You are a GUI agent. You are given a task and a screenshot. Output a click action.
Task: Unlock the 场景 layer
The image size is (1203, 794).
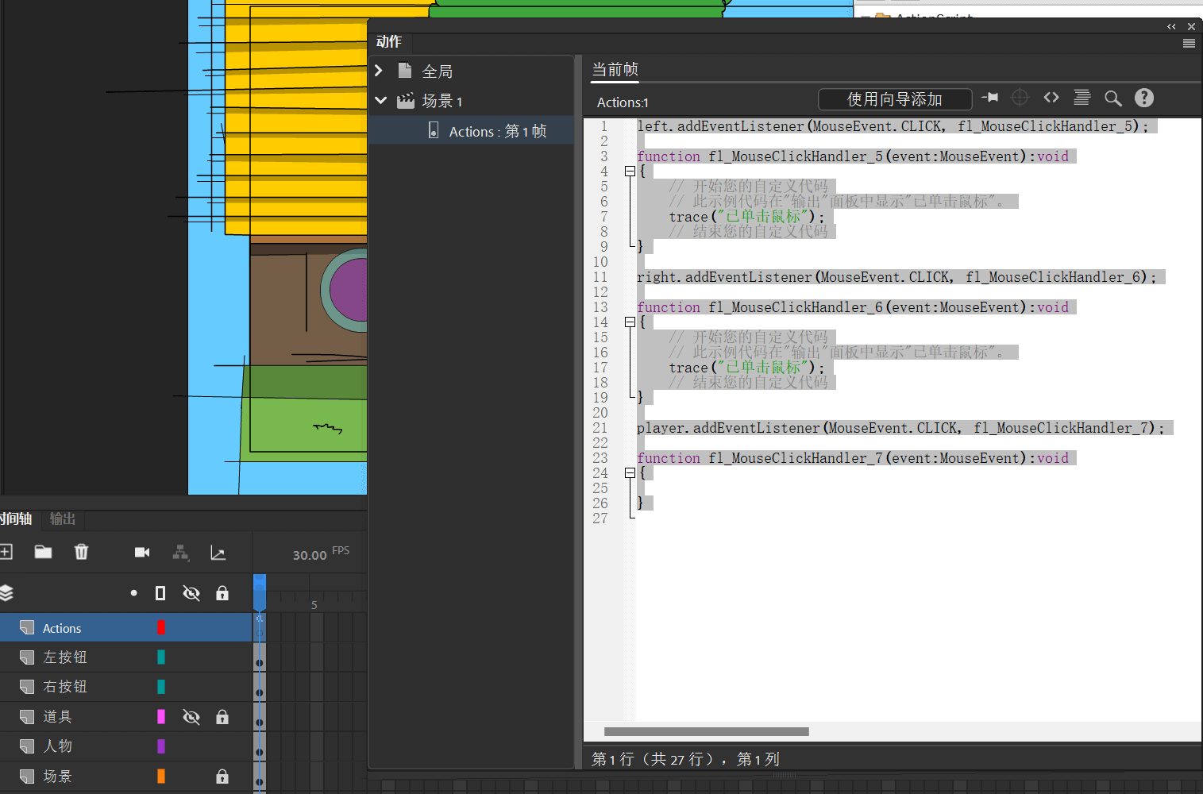click(222, 777)
